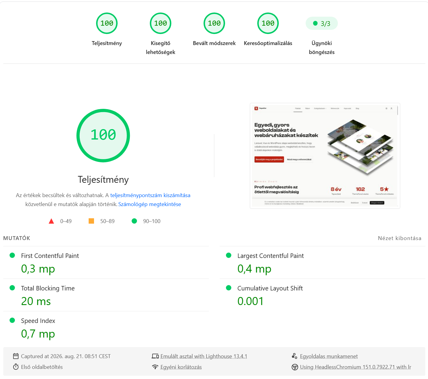The height and width of the screenshot is (379, 428).
Task: Click the 20 ms value
Action: 36,301
